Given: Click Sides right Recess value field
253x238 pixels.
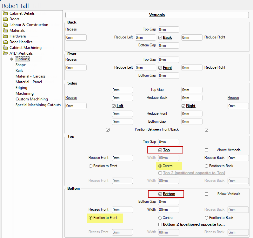Looking at the screenshot, I should click(x=238, y=106).
